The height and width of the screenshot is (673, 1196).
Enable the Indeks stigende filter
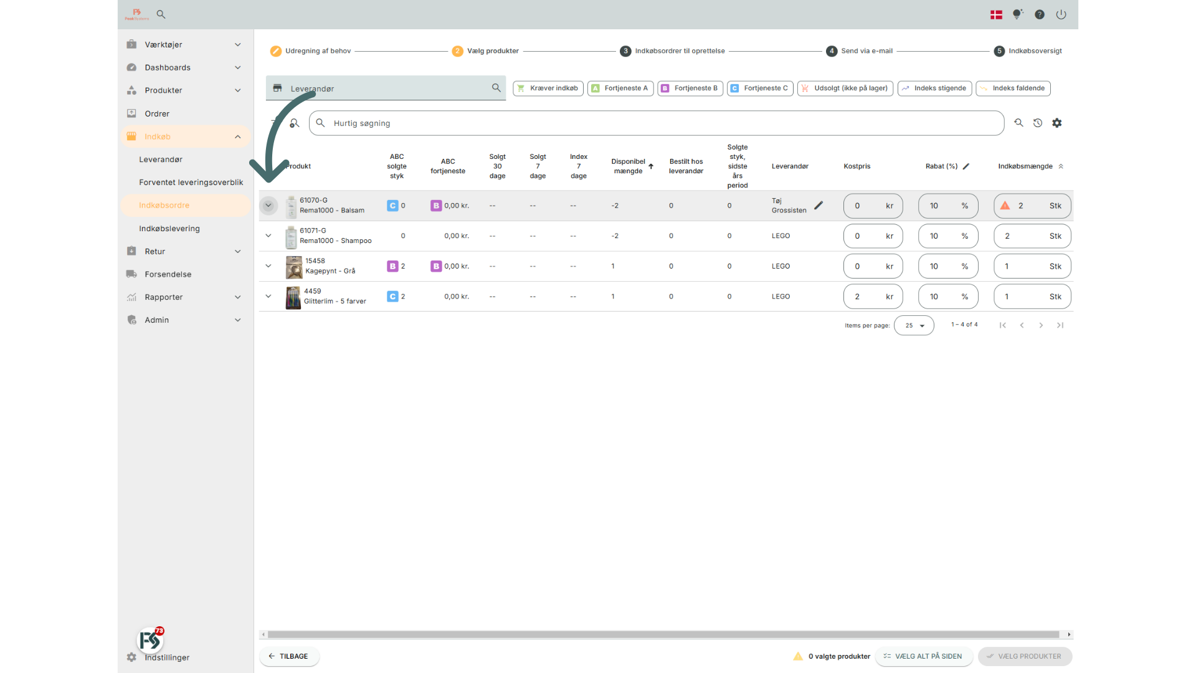pyautogui.click(x=934, y=88)
